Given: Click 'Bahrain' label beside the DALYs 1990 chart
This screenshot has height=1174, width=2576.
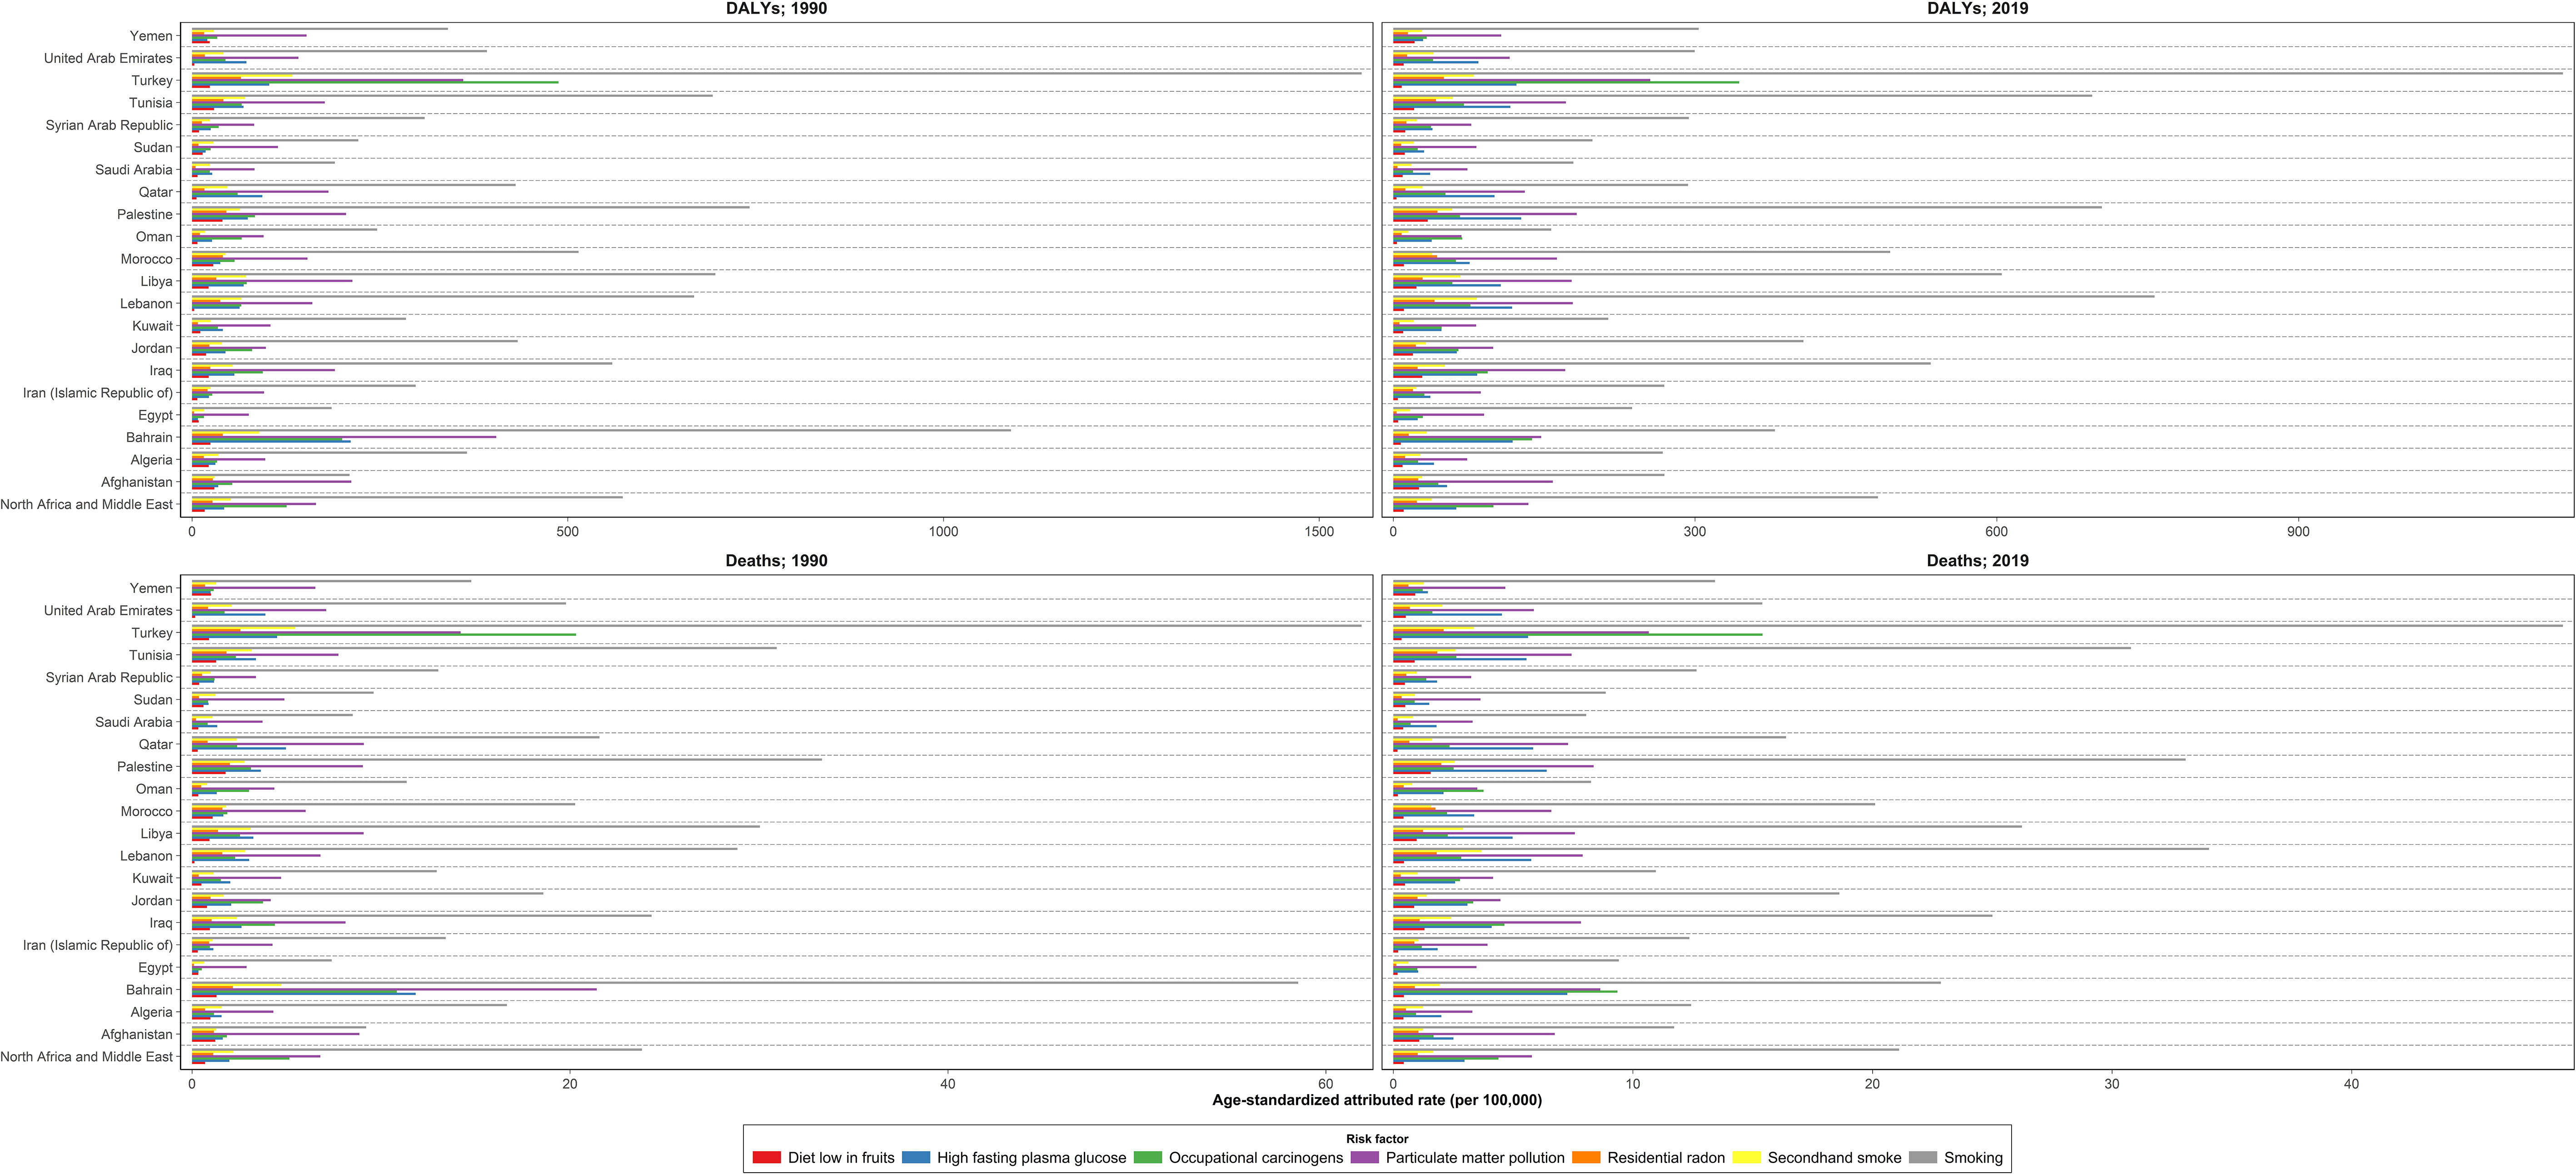Looking at the screenshot, I should click(149, 438).
